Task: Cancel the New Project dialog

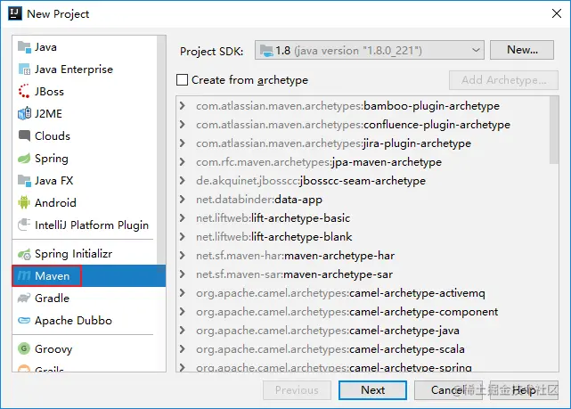Action: pos(448,390)
